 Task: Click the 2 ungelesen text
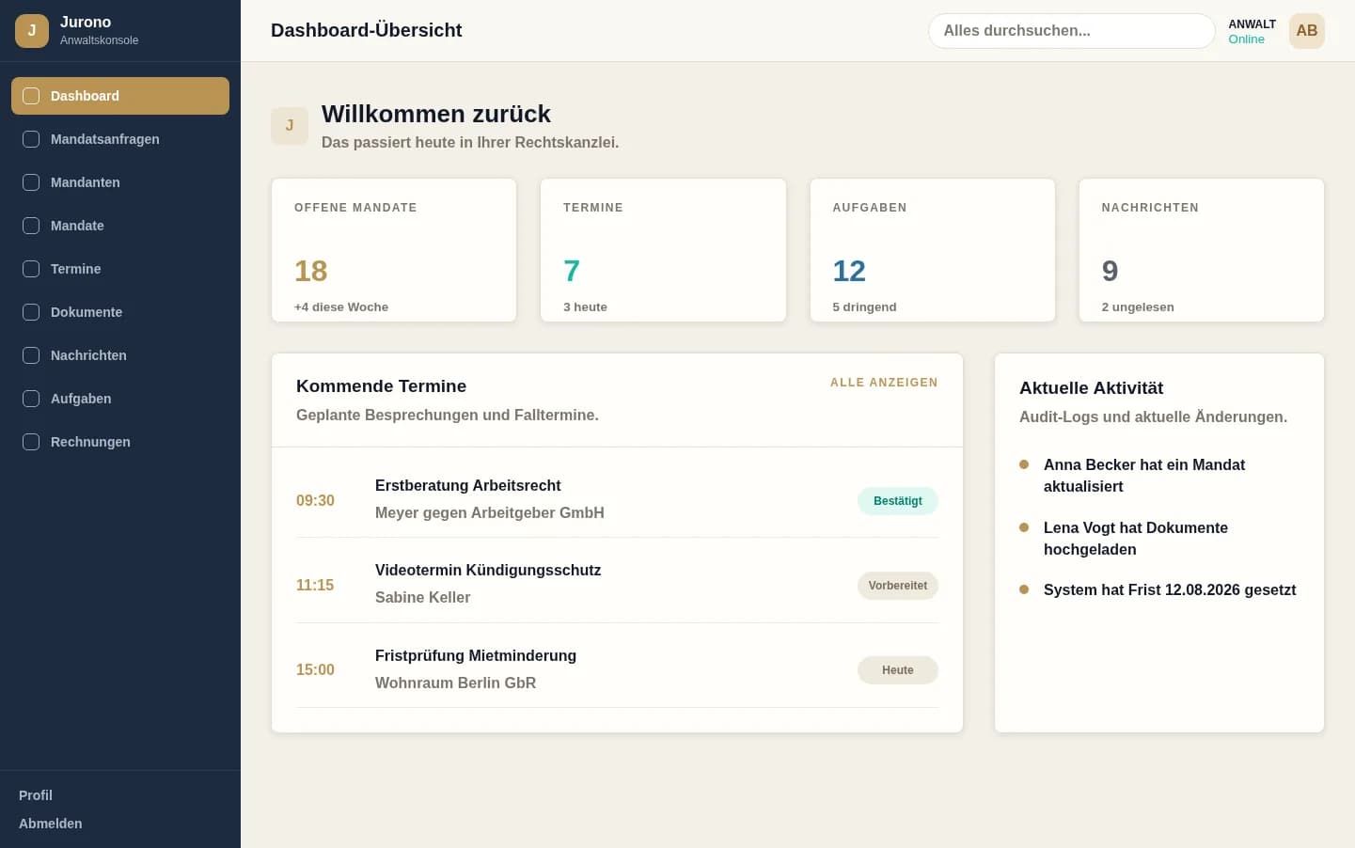(x=1138, y=307)
